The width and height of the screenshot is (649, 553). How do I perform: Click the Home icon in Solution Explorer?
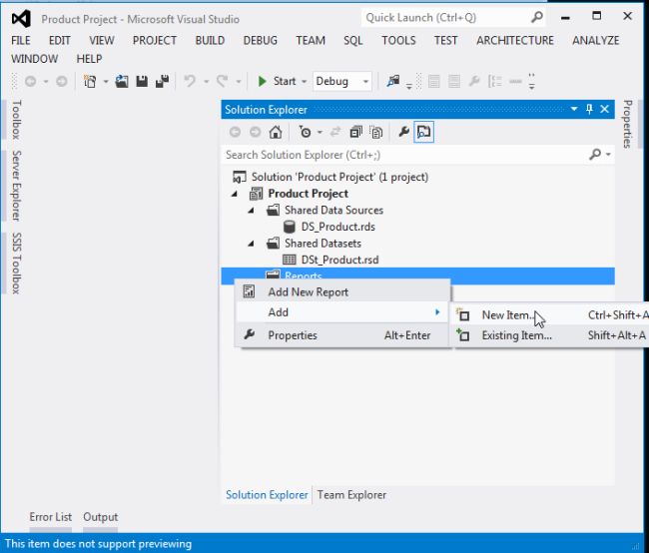tap(276, 132)
